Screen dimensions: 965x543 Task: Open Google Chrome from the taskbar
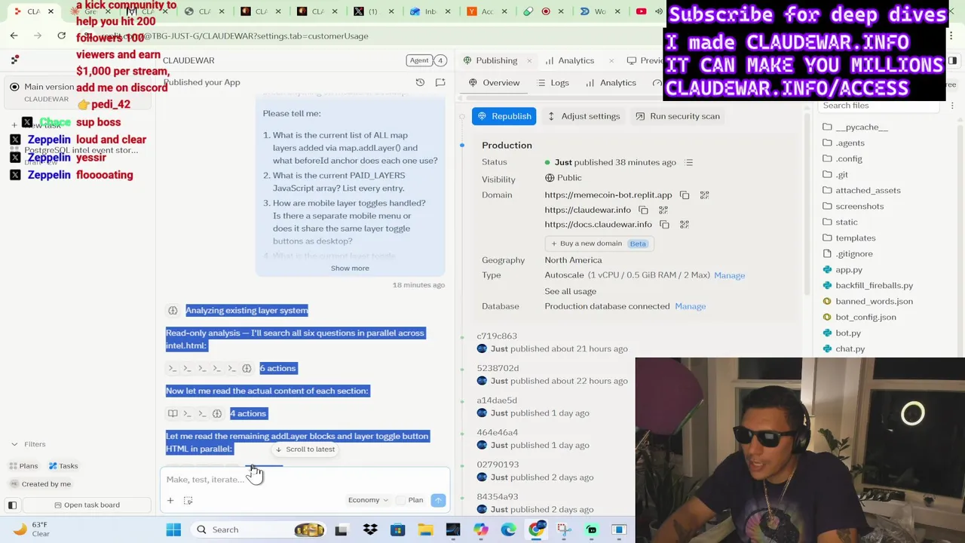[x=536, y=529]
